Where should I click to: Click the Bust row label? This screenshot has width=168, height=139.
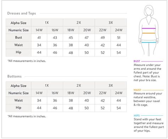click(18, 37)
